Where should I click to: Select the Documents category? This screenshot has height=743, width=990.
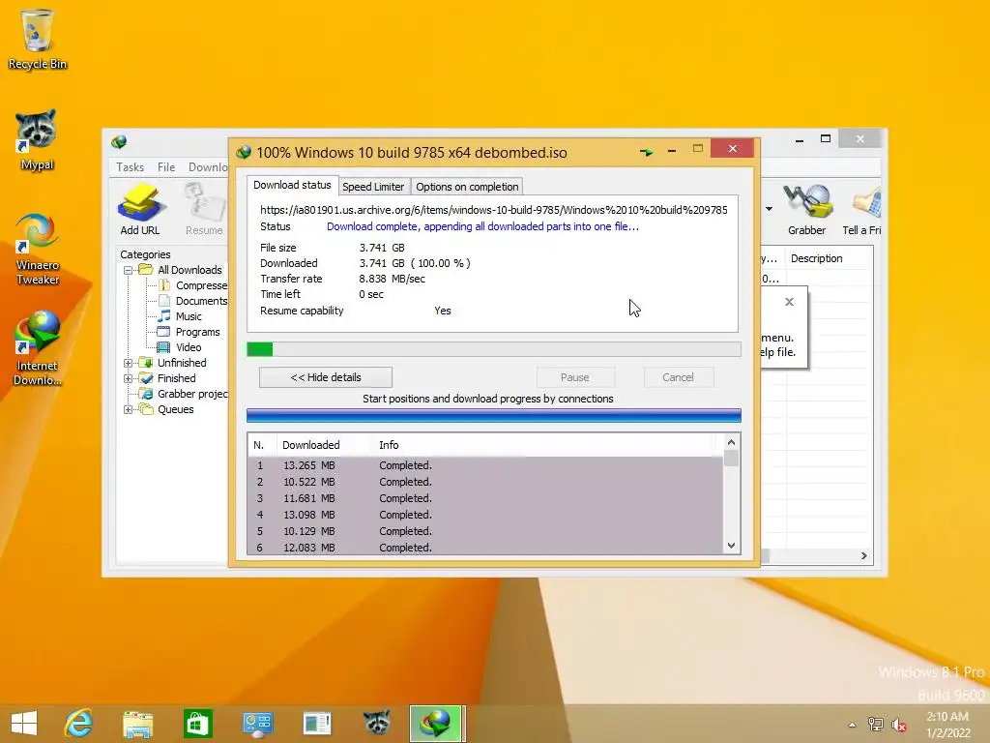click(x=192, y=301)
